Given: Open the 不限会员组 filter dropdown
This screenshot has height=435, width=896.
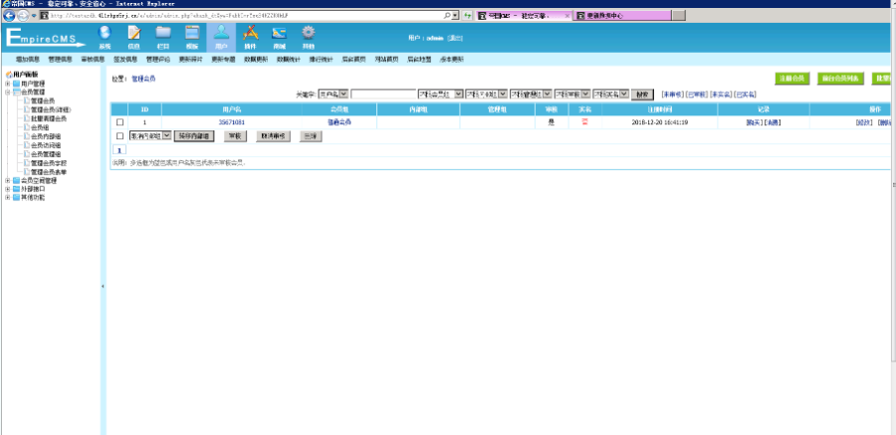Looking at the screenshot, I should click(x=441, y=94).
